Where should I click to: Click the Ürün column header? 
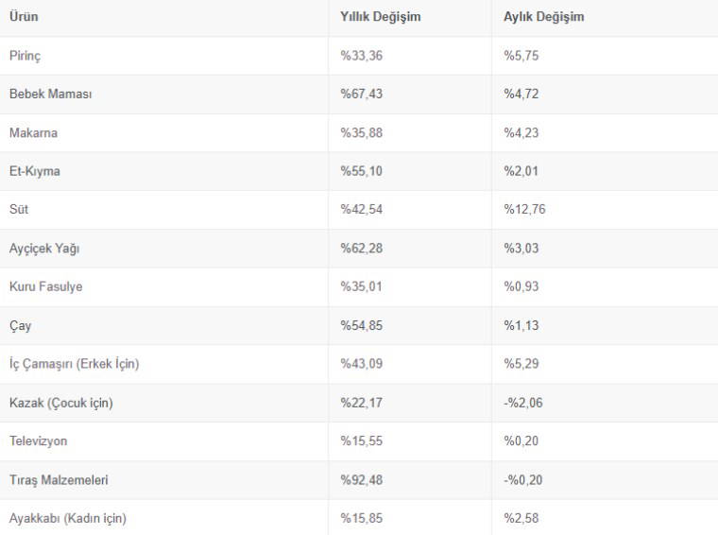(x=24, y=17)
